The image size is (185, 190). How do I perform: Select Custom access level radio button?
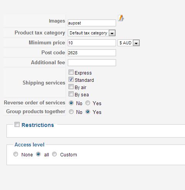[x=54, y=154]
